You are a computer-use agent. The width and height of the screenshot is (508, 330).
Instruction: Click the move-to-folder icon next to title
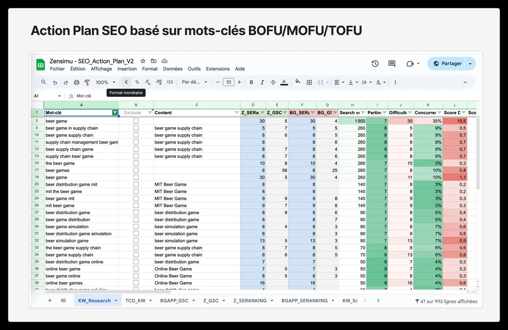pos(153,61)
